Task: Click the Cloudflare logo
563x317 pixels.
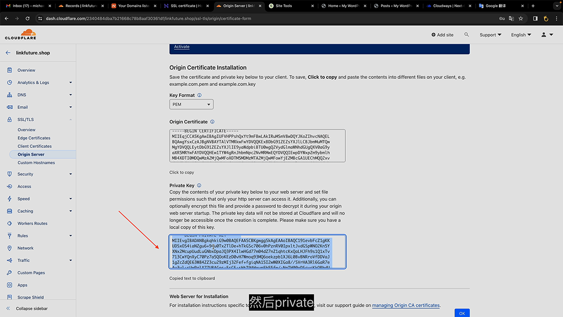Action: tap(21, 34)
